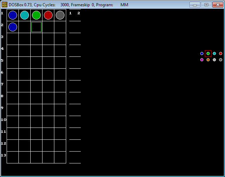Click the last empty cell in row 2
This screenshot has height=177, width=225.
point(60,27)
